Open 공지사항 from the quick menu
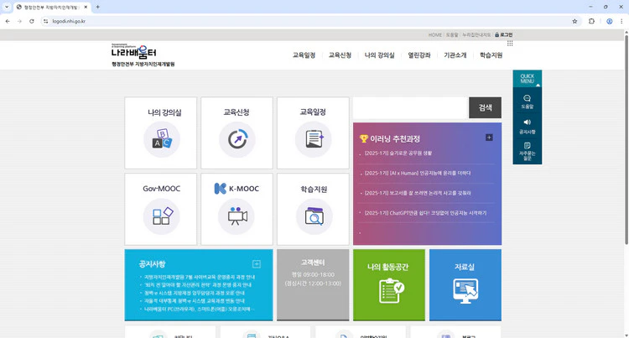Screen dimensions: 629x338 tap(527, 126)
